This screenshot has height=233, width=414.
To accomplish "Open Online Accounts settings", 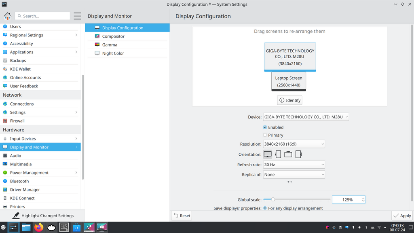I will (40, 77).
